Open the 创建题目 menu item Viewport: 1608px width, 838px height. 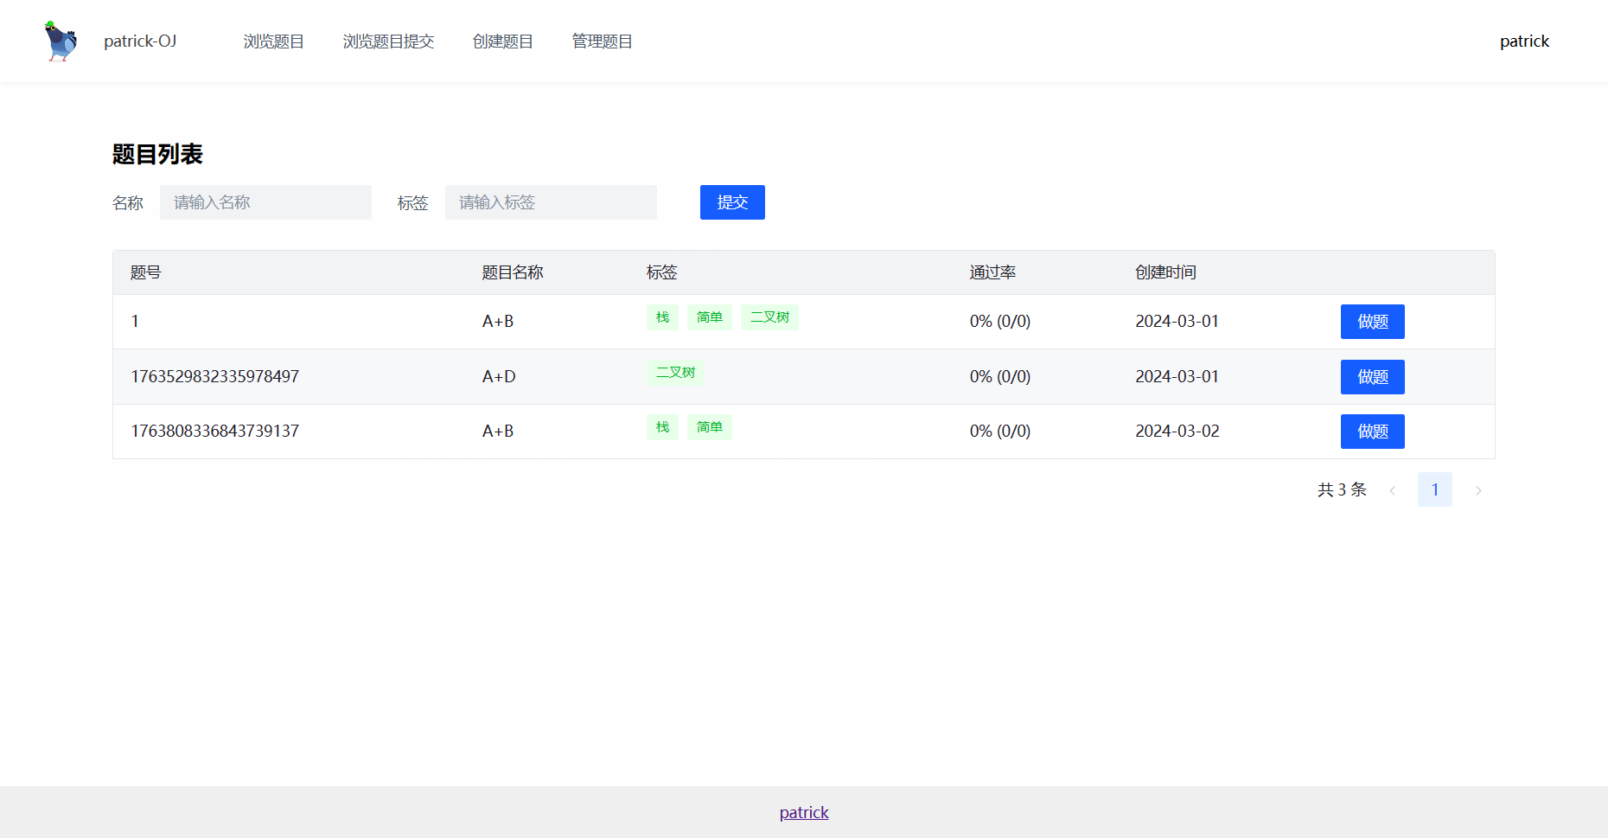[502, 42]
